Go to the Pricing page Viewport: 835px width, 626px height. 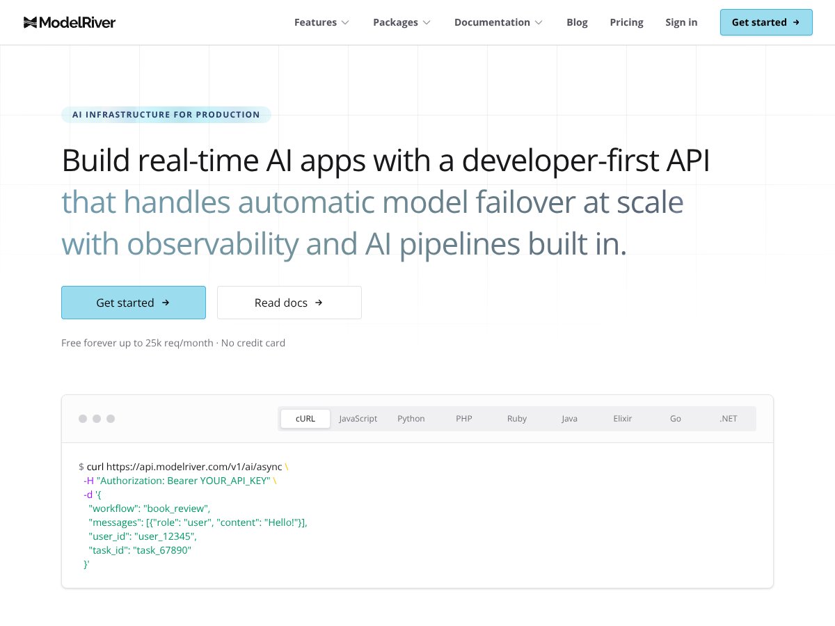[626, 22]
